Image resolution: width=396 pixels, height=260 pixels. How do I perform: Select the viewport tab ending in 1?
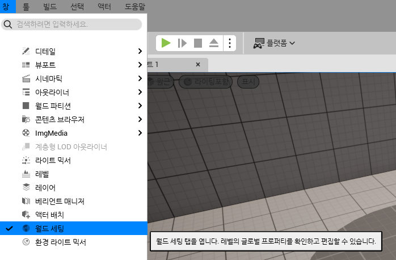178,65
